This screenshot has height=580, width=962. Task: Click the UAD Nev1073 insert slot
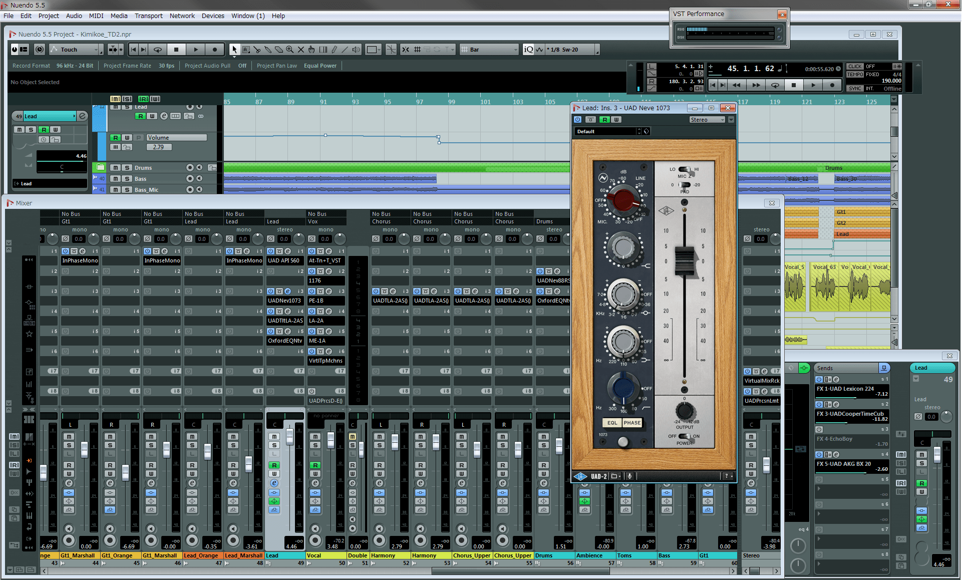[x=284, y=301]
